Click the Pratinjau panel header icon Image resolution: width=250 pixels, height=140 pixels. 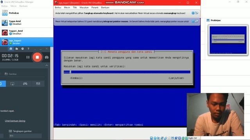[x=208, y=20]
